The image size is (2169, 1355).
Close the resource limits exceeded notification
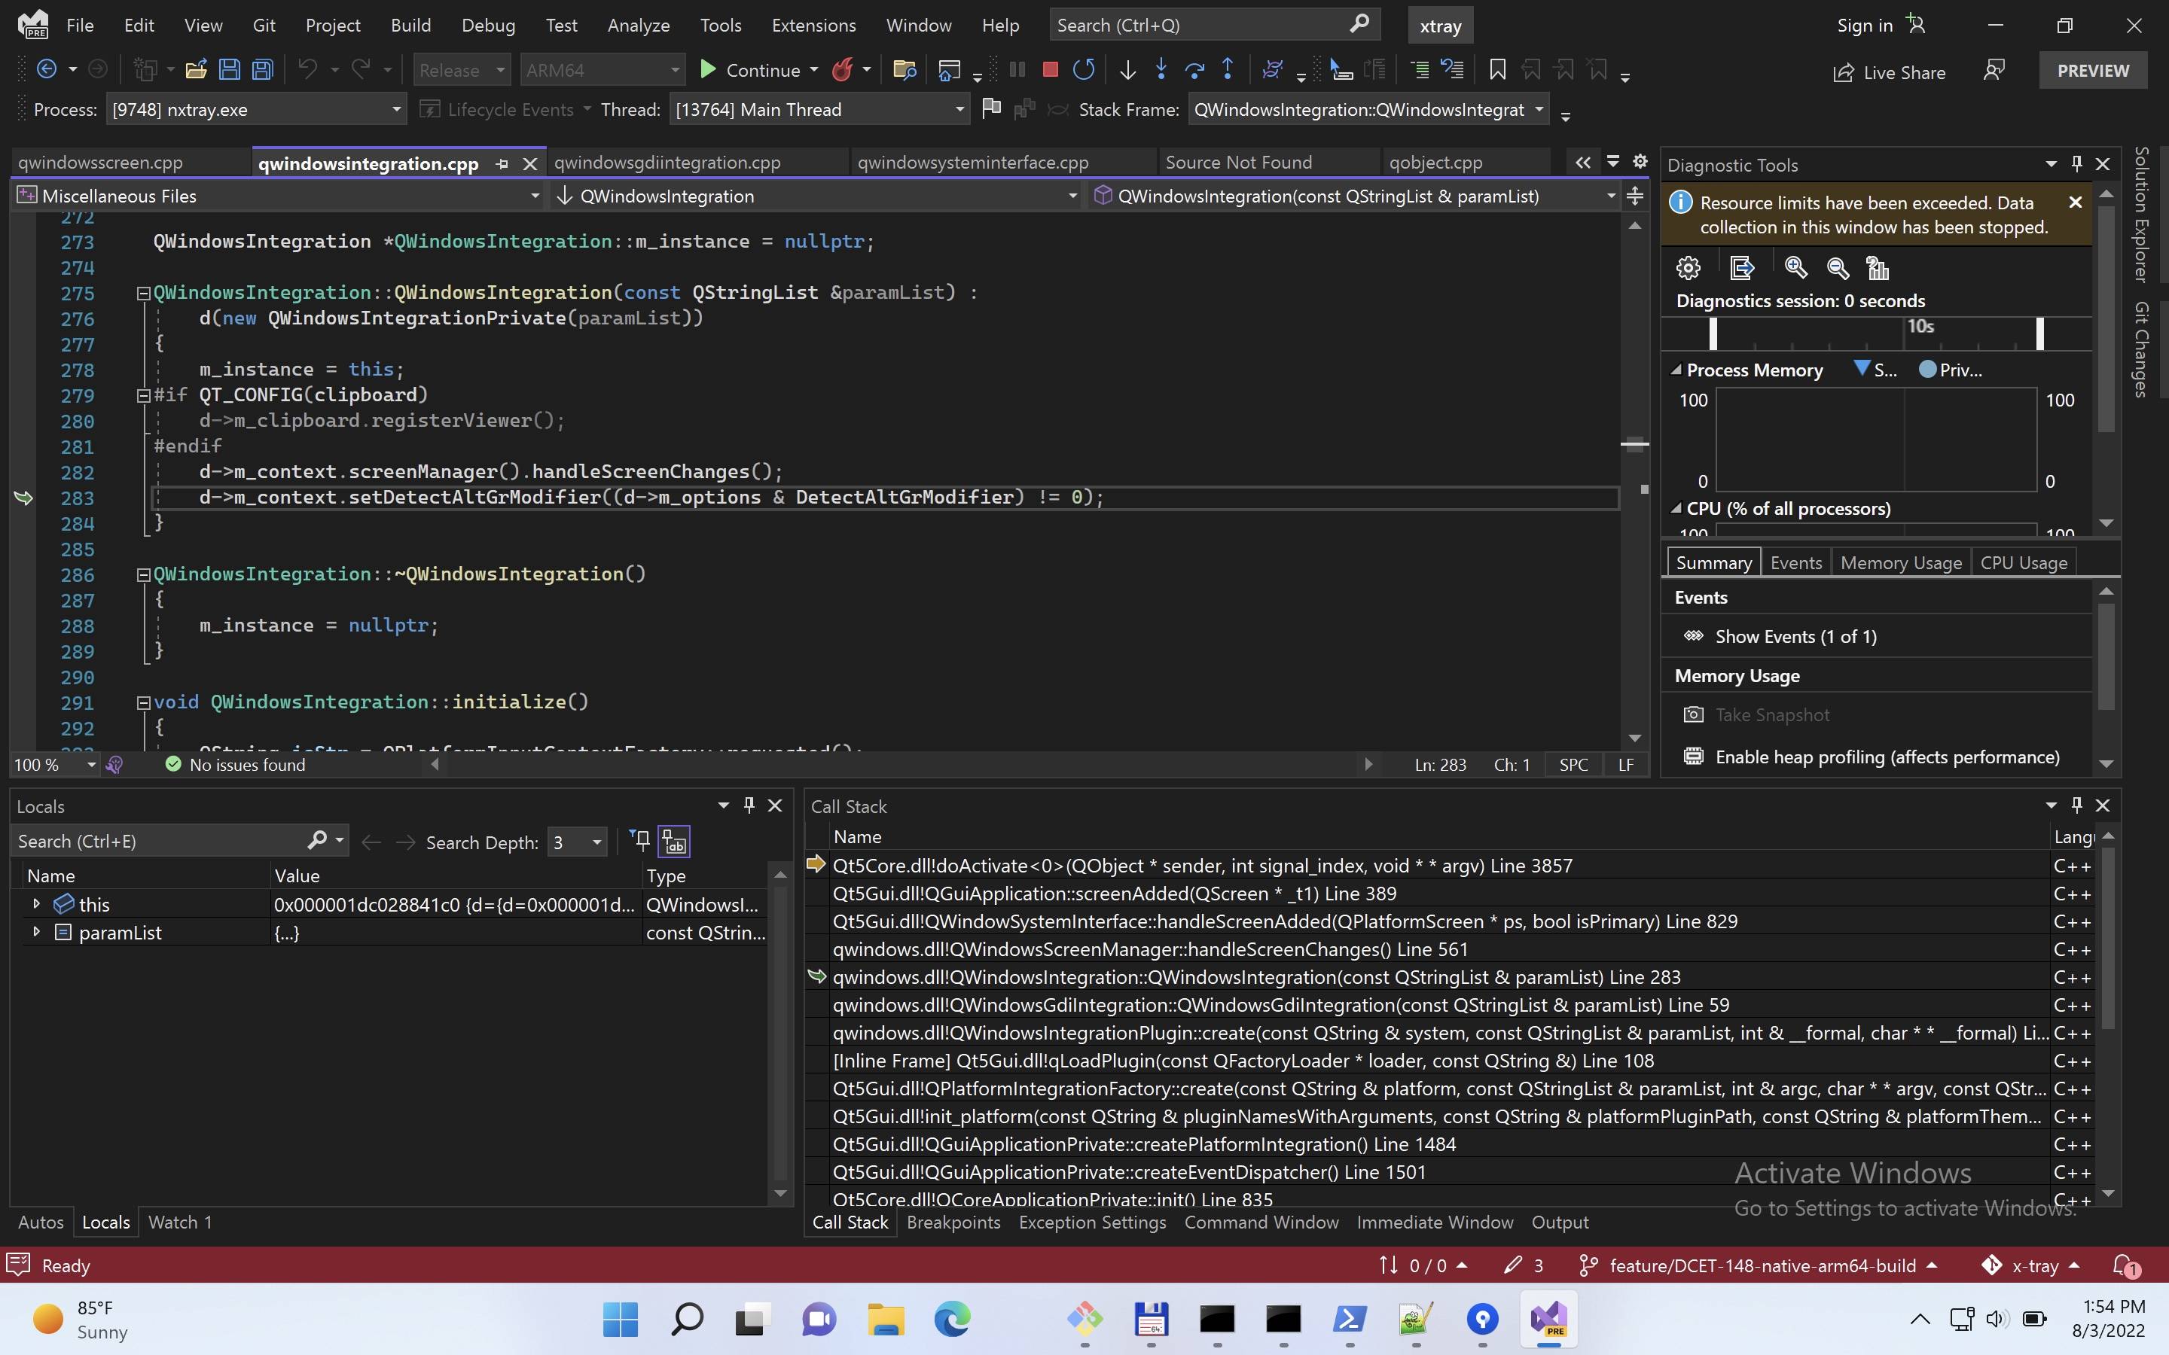point(2076,202)
